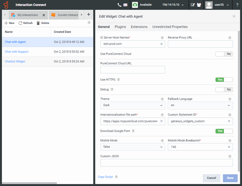Image resolution: width=242 pixels, height=186 pixels.
Task: Click the Save button
Action: pos(230,178)
